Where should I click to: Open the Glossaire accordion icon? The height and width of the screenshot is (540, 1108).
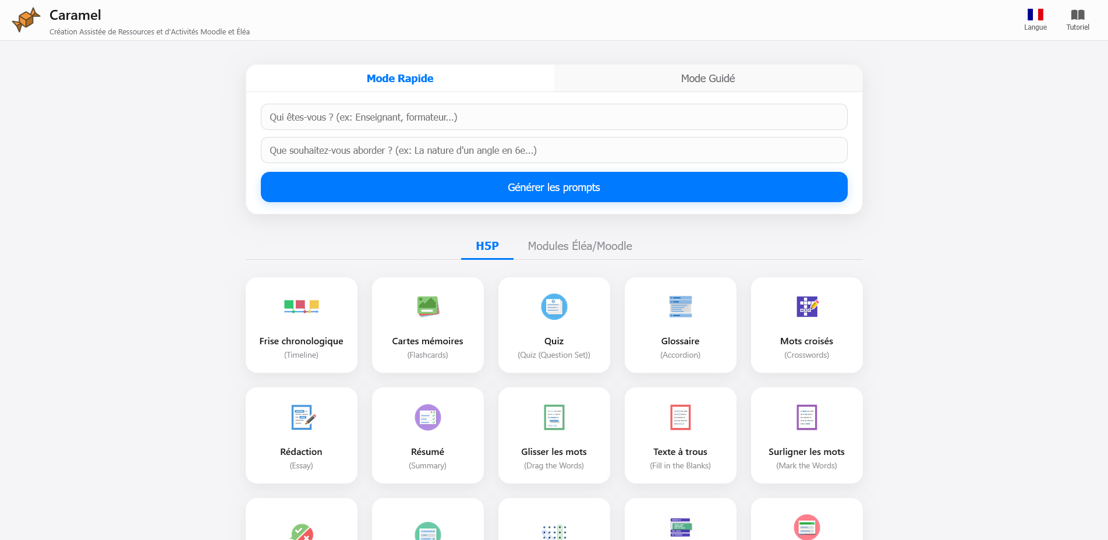click(680, 306)
